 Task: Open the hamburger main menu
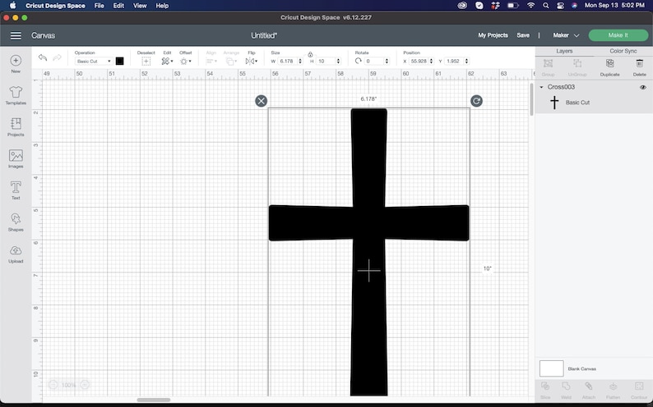(16, 35)
